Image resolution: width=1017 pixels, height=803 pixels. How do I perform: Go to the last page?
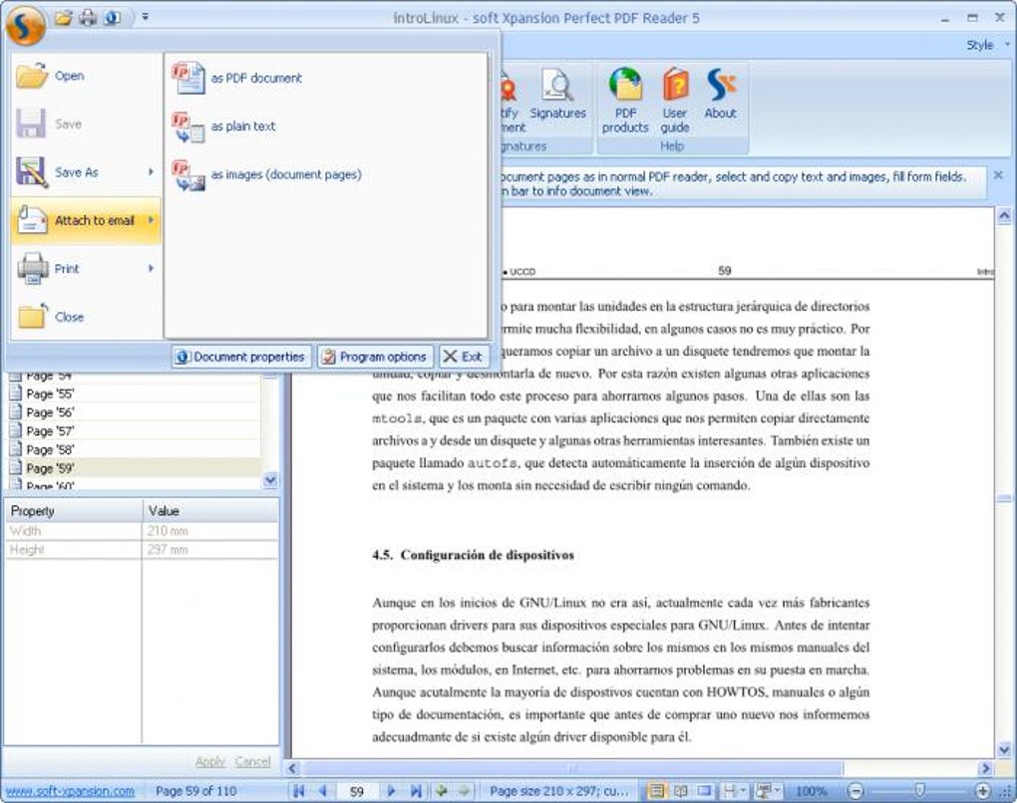[416, 791]
